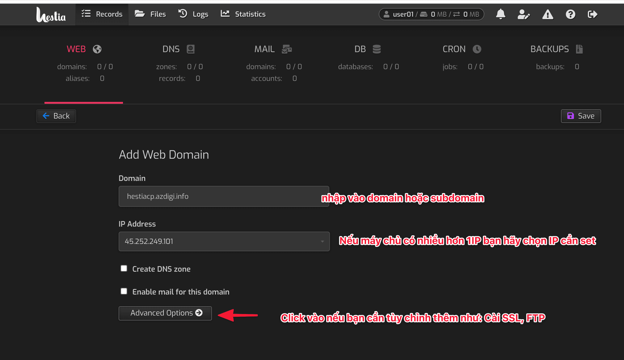This screenshot has width=624, height=360.
Task: Select the WEB globe icon
Action: [97, 49]
